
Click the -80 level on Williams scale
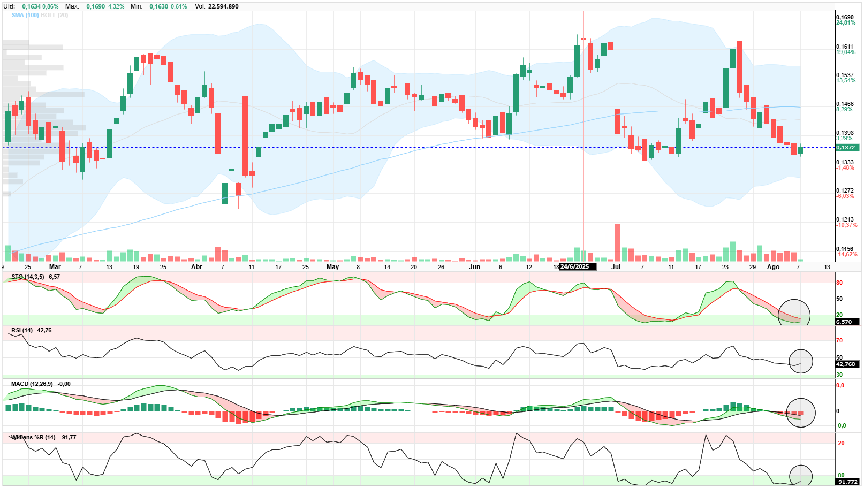tap(840, 475)
